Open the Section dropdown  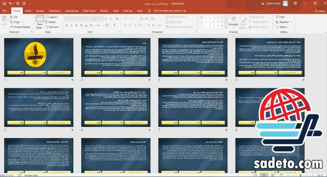(x=53, y=27)
